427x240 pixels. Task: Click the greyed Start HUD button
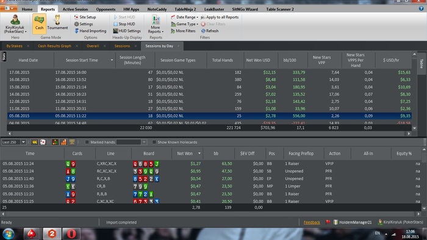[124, 17]
